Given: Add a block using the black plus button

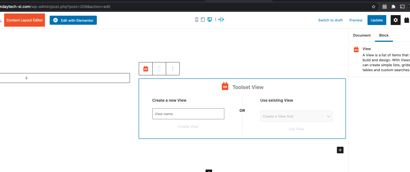Looking at the screenshot, I should click(x=340, y=150).
